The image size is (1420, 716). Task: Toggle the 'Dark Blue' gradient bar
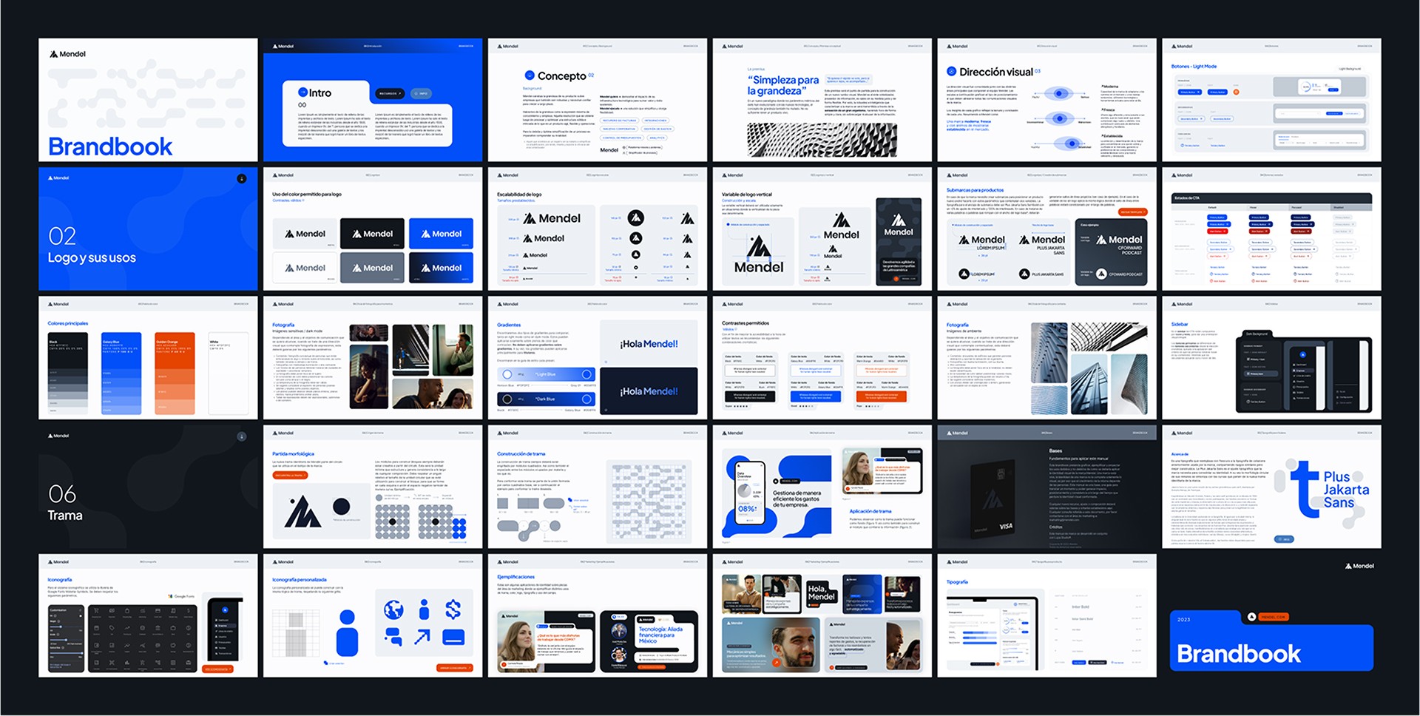[x=546, y=399]
